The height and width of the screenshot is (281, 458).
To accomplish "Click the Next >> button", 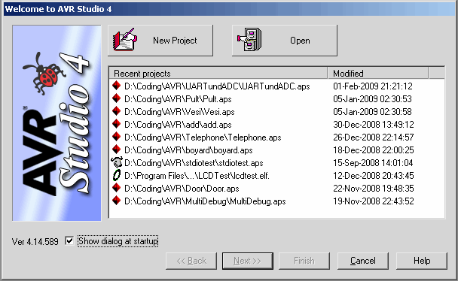I will point(248,261).
